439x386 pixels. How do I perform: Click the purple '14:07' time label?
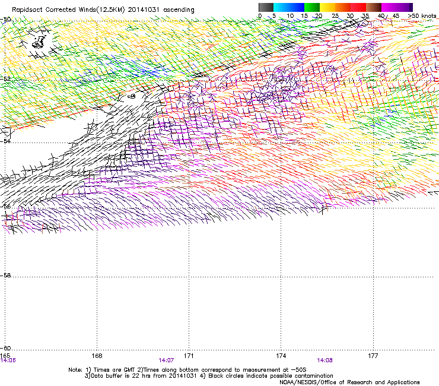coord(166,360)
